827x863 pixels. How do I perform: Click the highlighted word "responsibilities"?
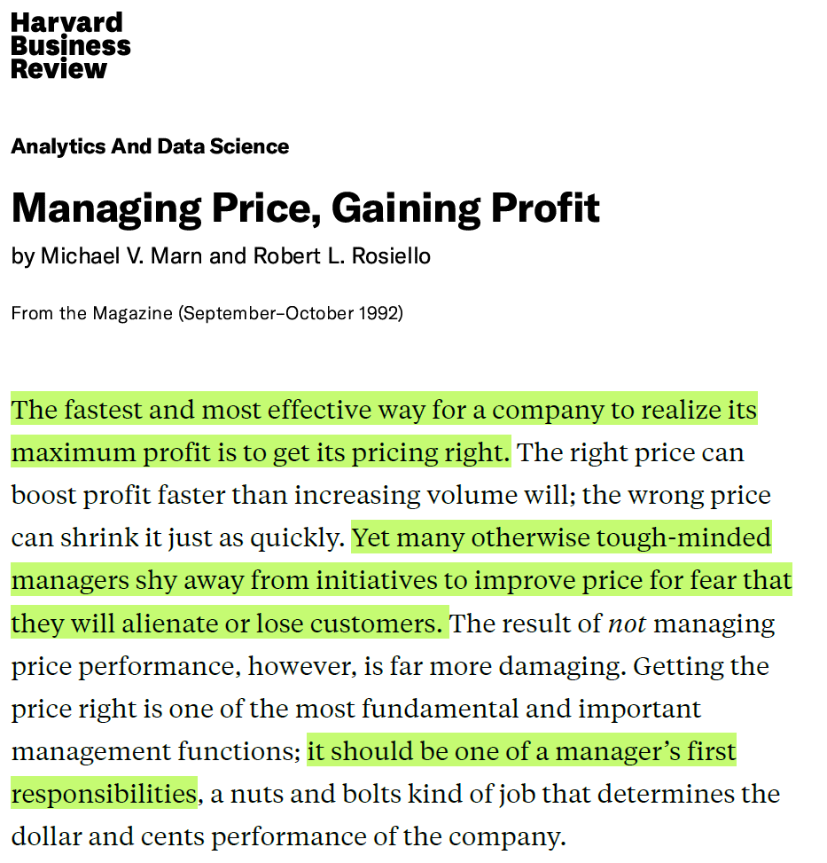click(x=104, y=794)
